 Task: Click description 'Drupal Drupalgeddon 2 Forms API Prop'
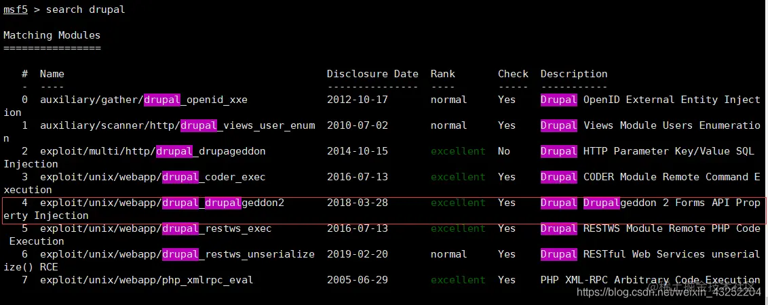coord(651,203)
